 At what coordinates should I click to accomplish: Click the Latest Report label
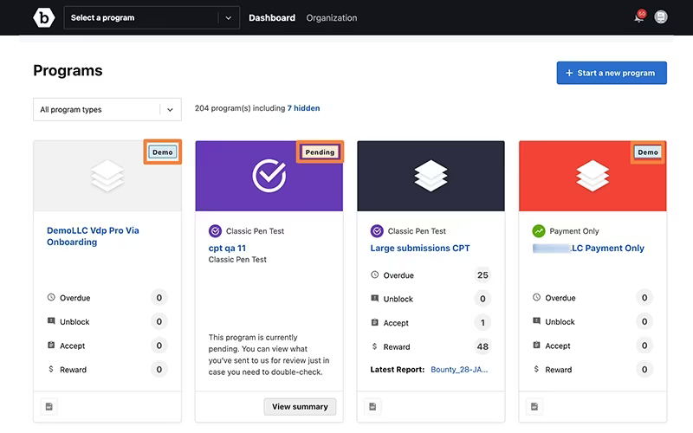398,370
